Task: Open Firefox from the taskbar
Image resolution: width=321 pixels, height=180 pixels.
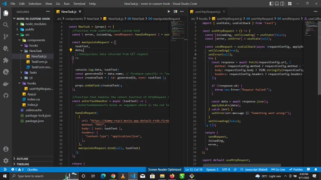Action: pos(172,176)
